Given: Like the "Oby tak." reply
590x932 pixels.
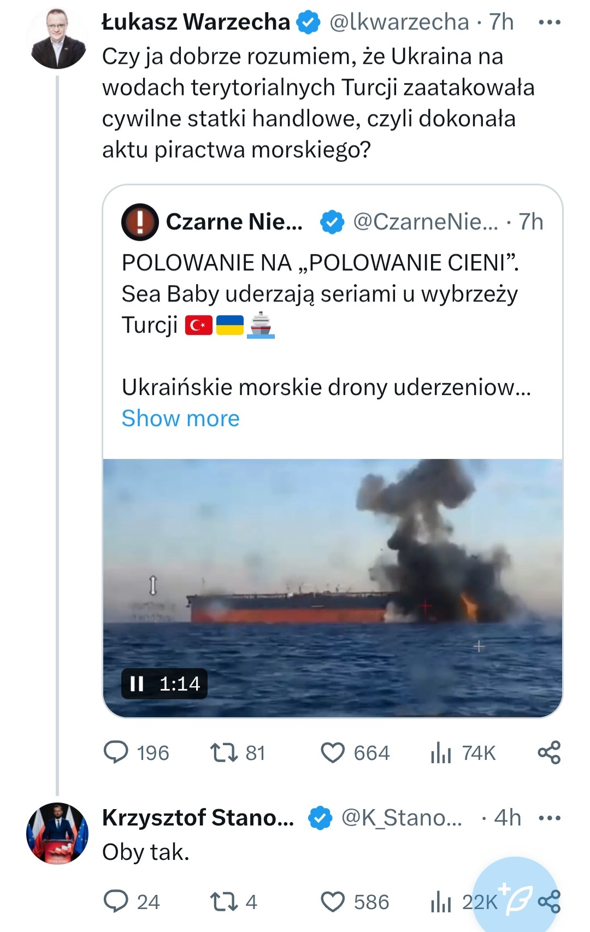Looking at the screenshot, I should pyautogui.click(x=333, y=901).
